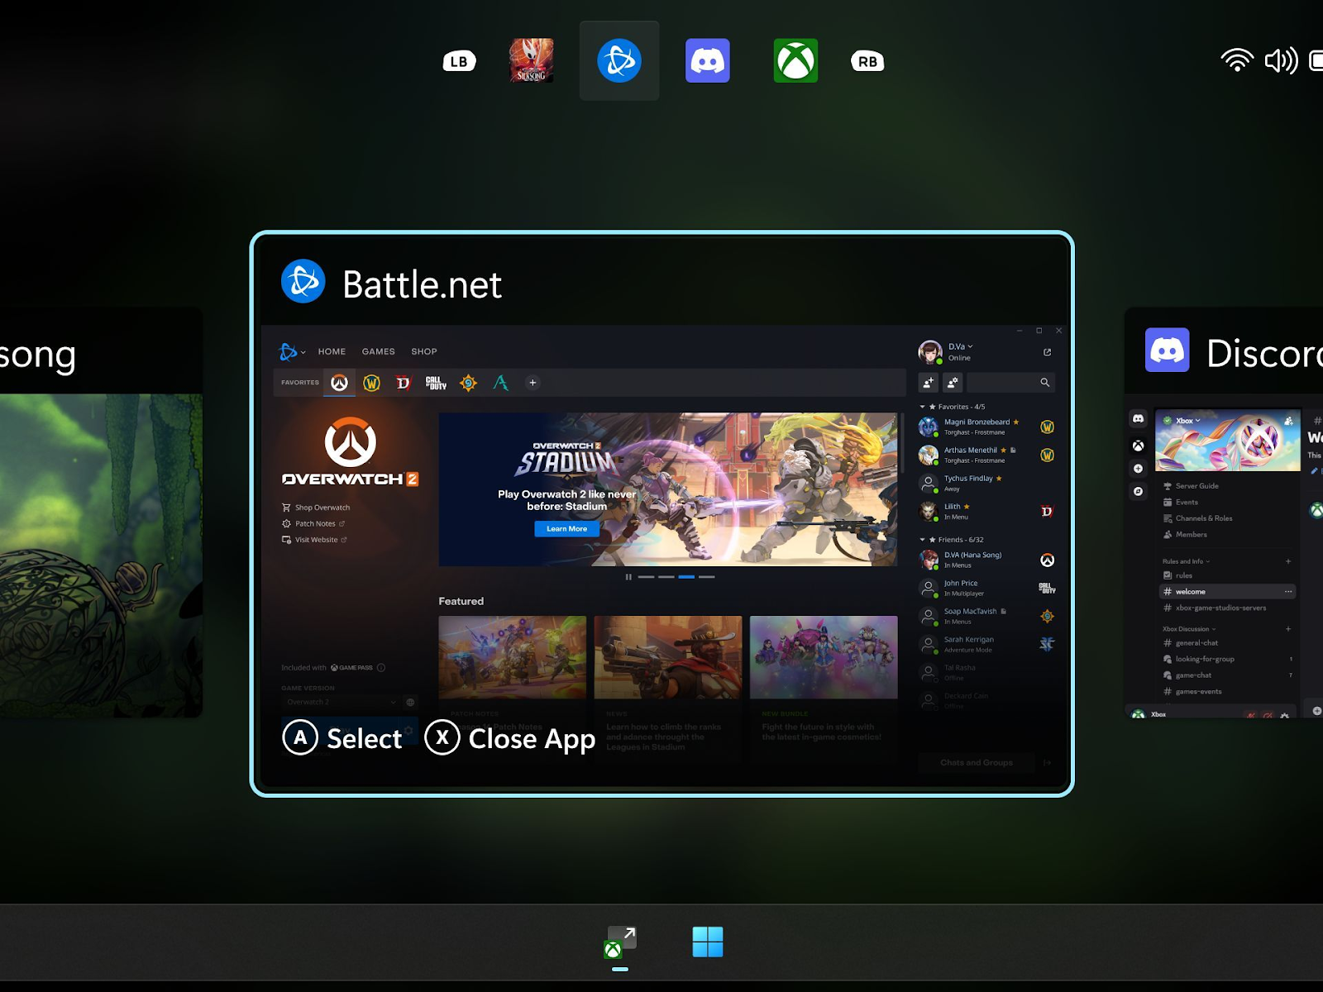The height and width of the screenshot is (992, 1323).
Task: Select friend Sarah Kerrigan
Action: 986,644
